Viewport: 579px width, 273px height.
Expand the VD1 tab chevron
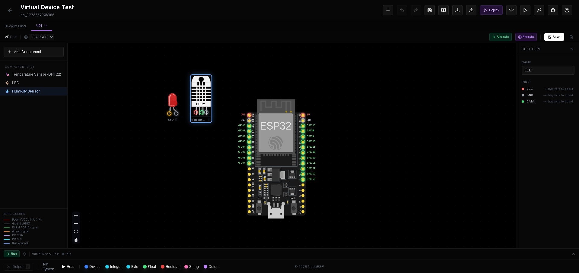[x=46, y=26]
